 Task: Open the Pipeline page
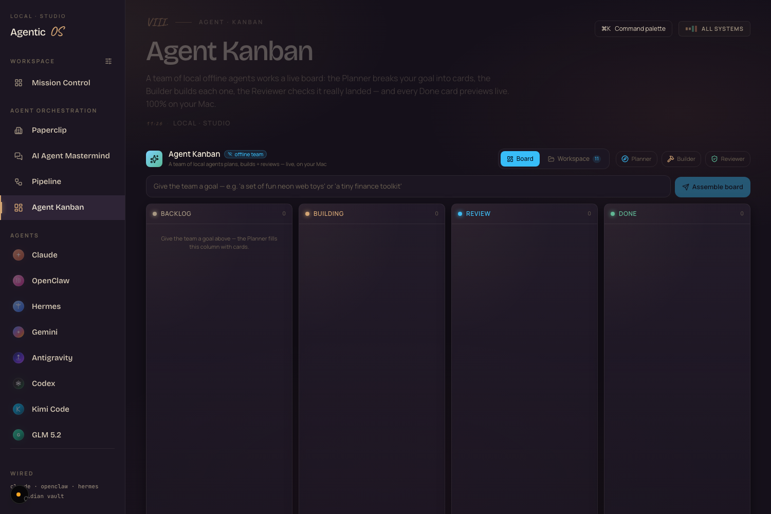point(62,181)
